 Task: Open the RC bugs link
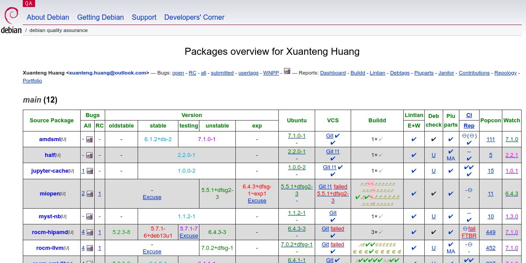point(192,73)
